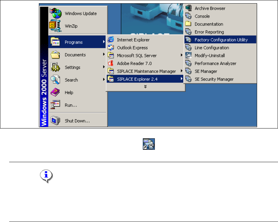Expand the Programs submenu arrow
Screen dimensions: 278x222
104,42
